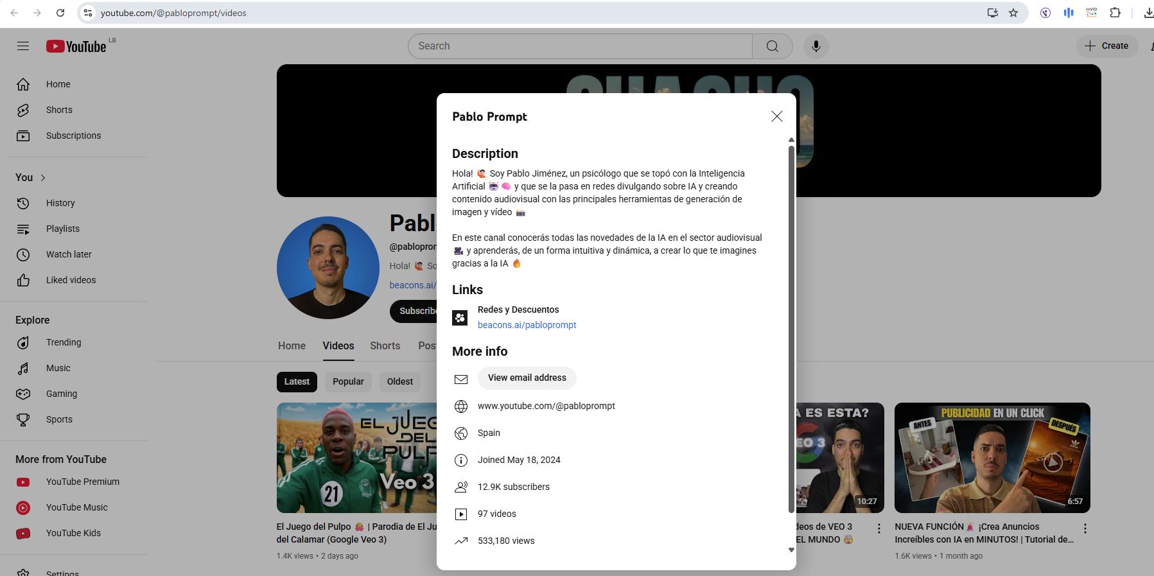This screenshot has height=576, width=1154.
Task: Select the Latest filter chip
Action: pyautogui.click(x=297, y=381)
